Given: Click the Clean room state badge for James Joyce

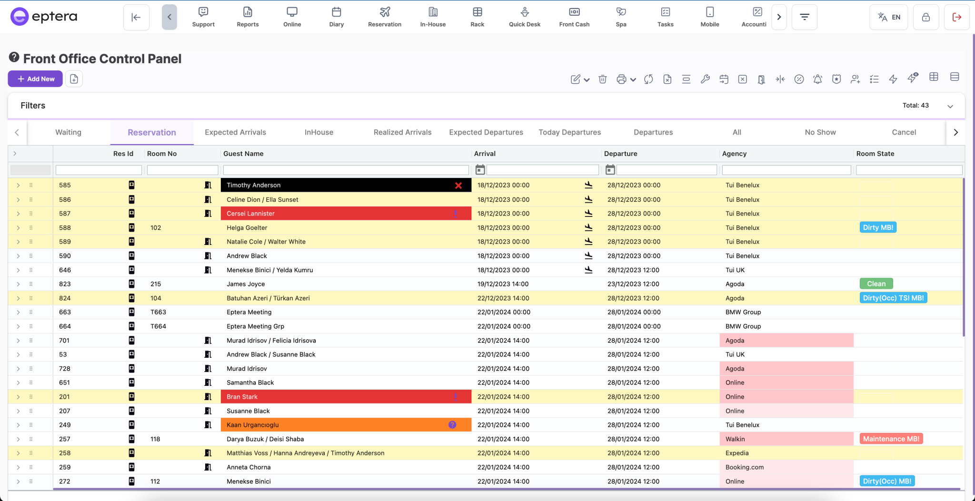Looking at the screenshot, I should pos(876,284).
